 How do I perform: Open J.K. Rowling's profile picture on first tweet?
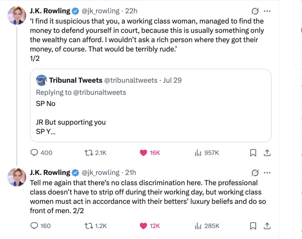(17, 16)
